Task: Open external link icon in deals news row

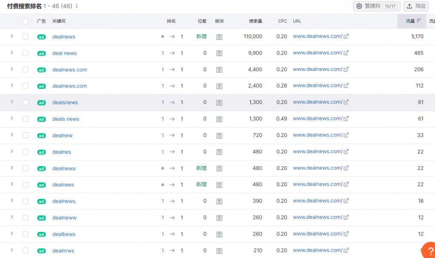Action: 346,119
